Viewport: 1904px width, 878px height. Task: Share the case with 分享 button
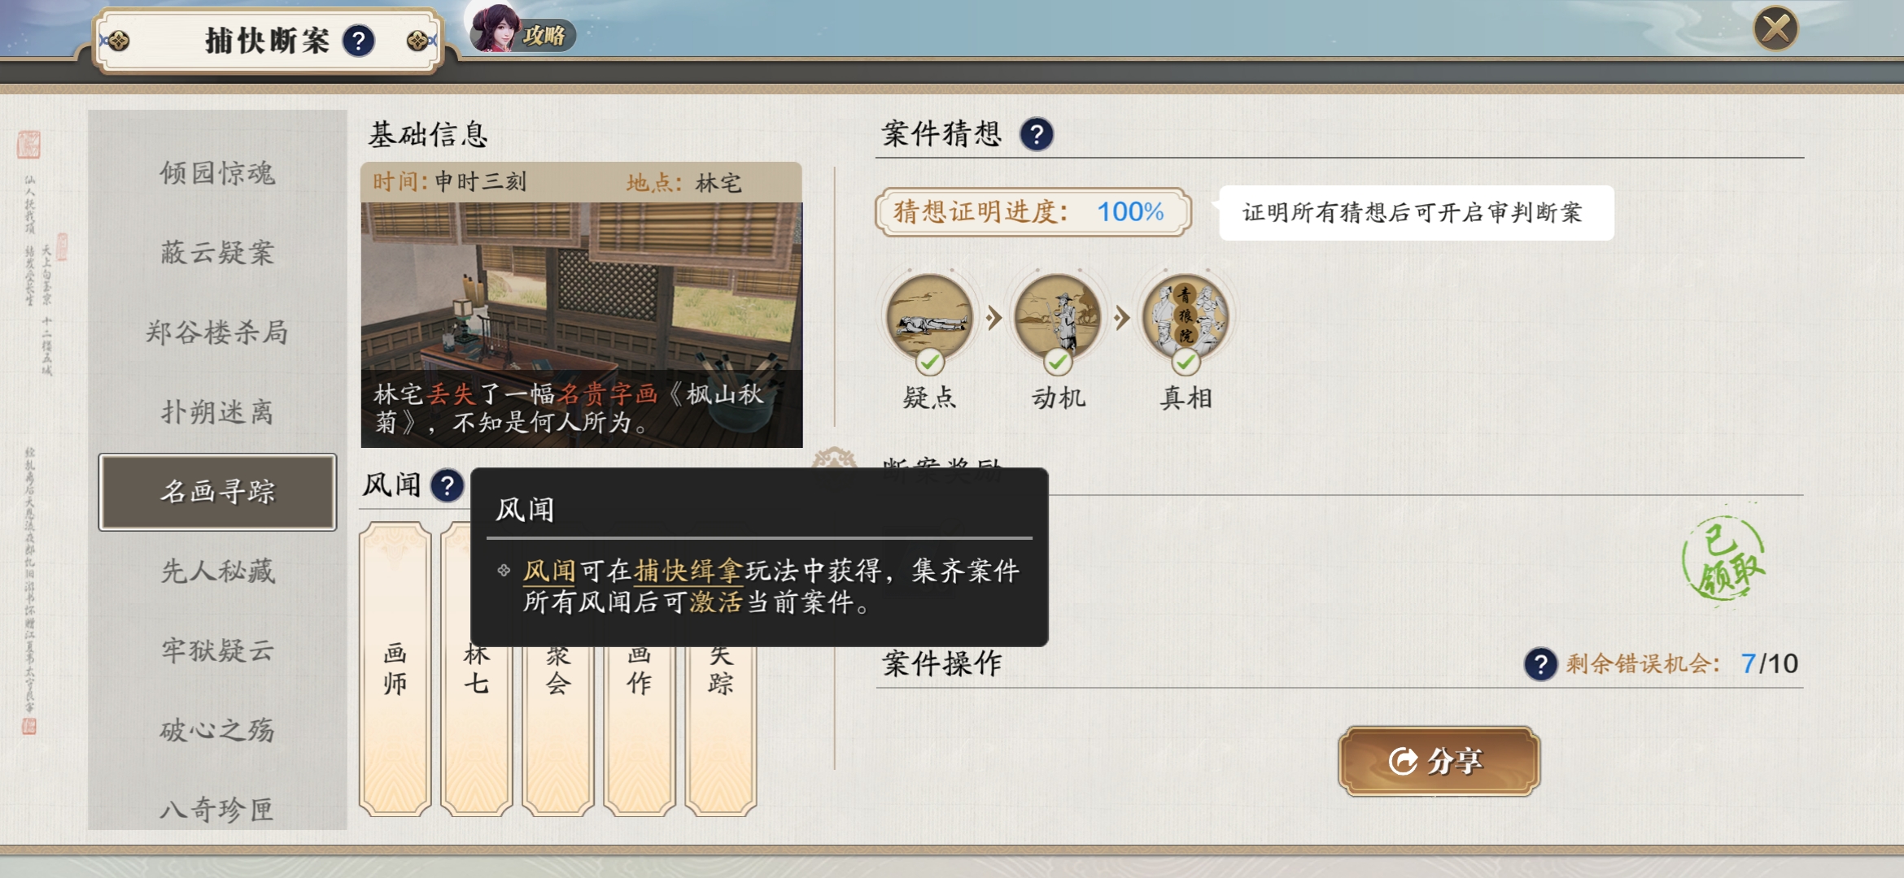pyautogui.click(x=1439, y=761)
